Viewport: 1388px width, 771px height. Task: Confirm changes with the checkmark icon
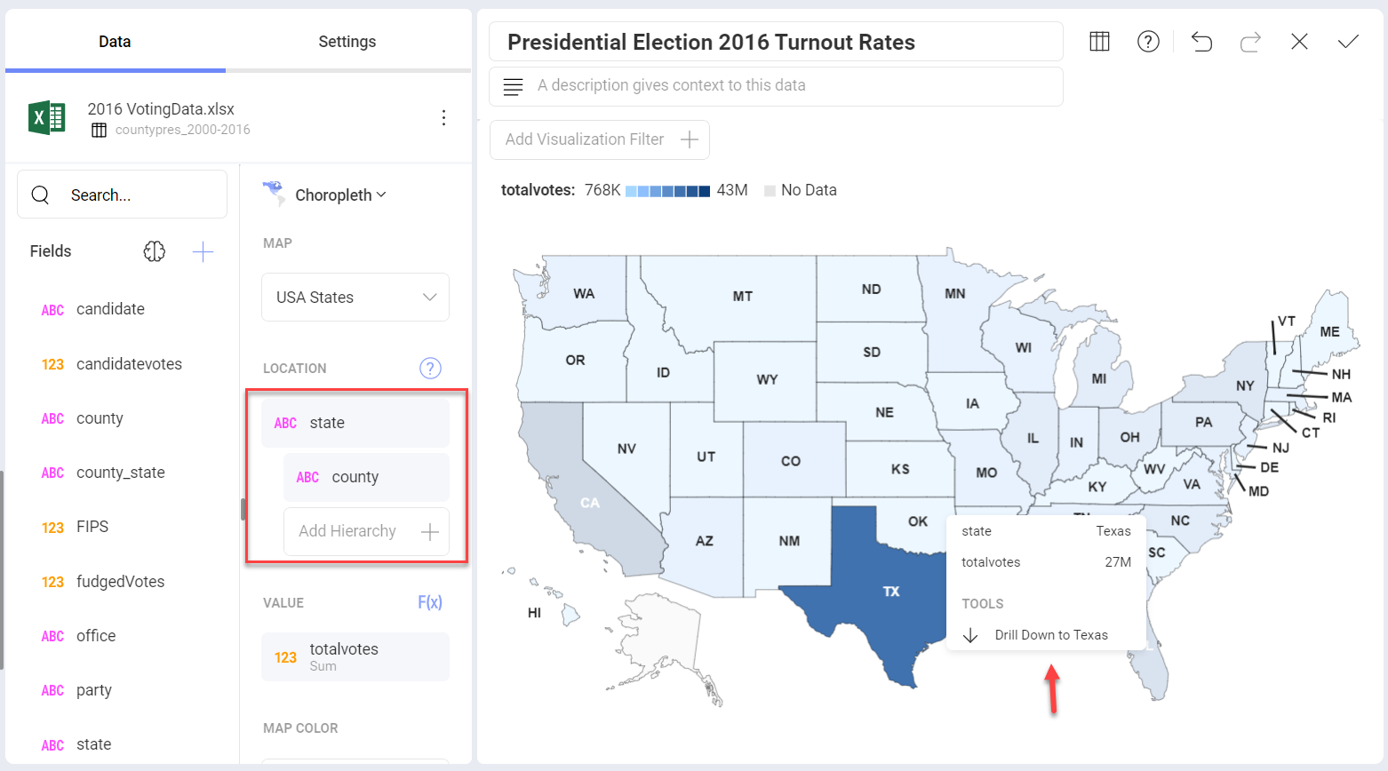[1348, 42]
